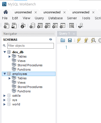Screen dimensions: 101x123
Task: Select Stored Procedures under employees
Action: pos(30,87)
